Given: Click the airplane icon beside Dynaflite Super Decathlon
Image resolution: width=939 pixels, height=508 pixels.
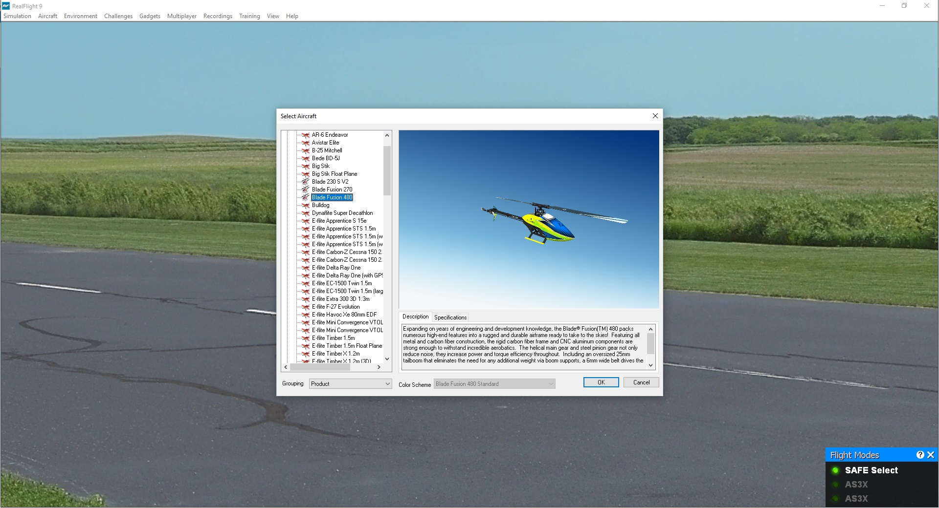Looking at the screenshot, I should pyautogui.click(x=306, y=213).
